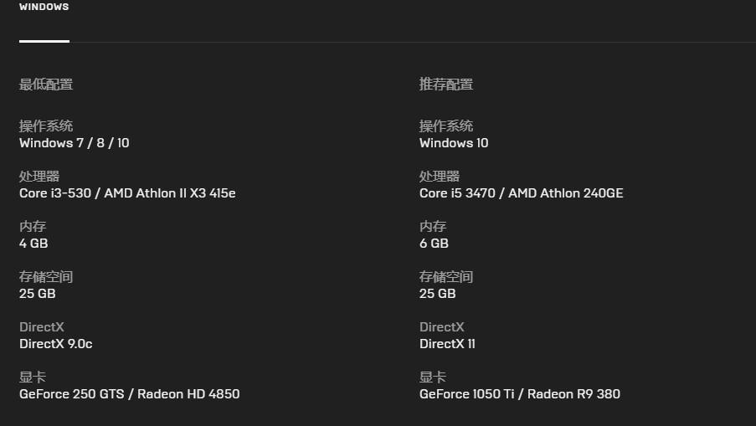Screen dimensions: 756x426
Task: Click recommended 25 GB storage value
Action: coord(437,294)
